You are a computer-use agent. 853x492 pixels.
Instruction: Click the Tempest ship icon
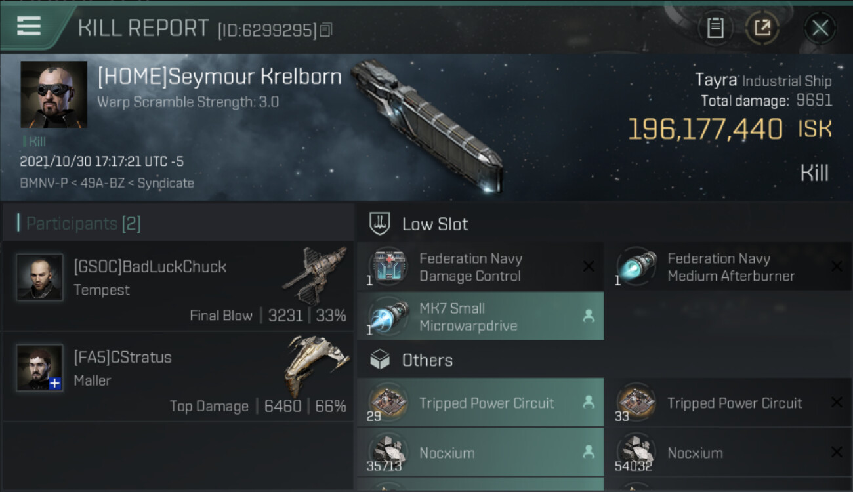[x=315, y=274]
